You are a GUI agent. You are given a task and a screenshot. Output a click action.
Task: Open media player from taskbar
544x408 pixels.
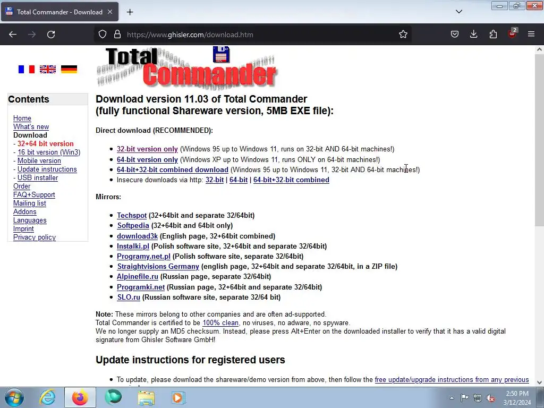click(178, 397)
